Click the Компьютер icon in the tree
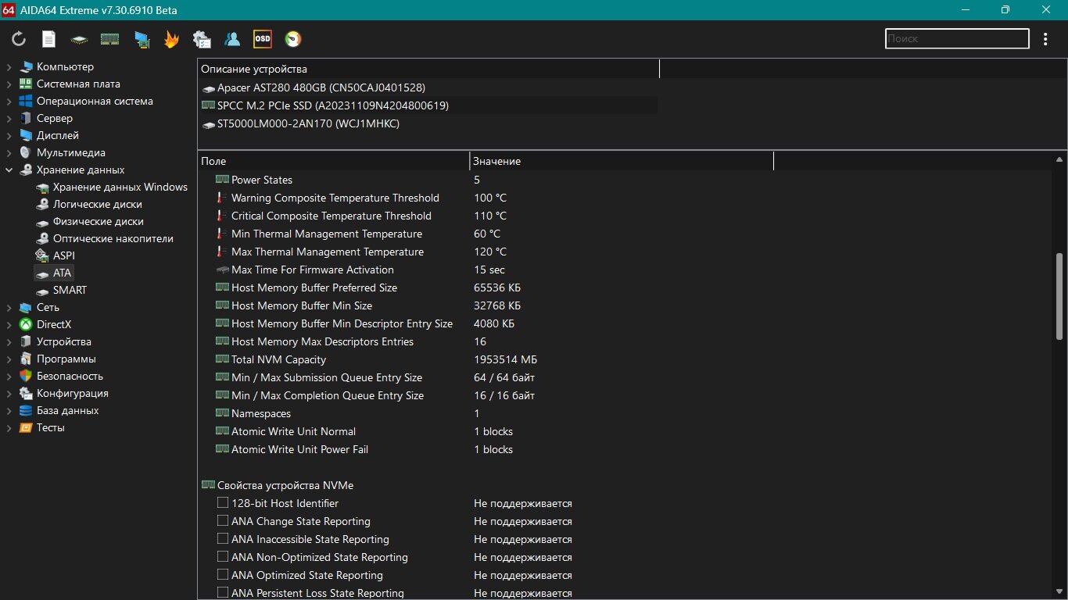1068x600 pixels. click(x=26, y=66)
